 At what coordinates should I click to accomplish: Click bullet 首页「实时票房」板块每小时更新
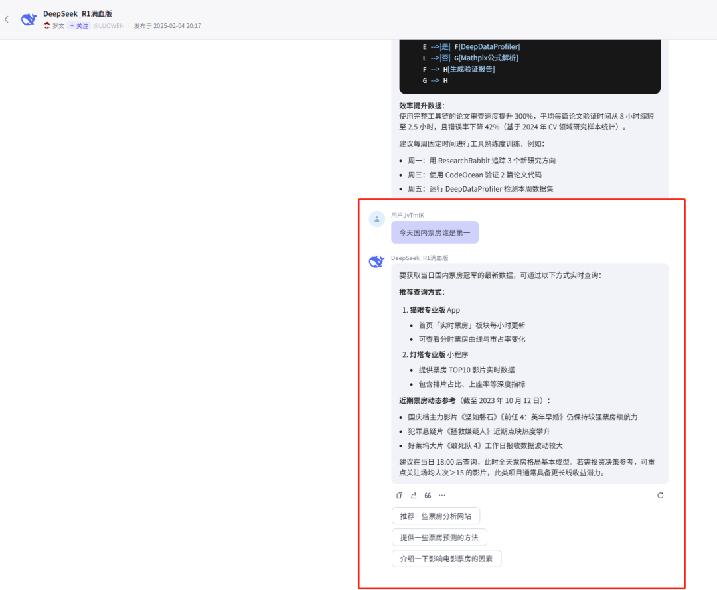coord(472,325)
